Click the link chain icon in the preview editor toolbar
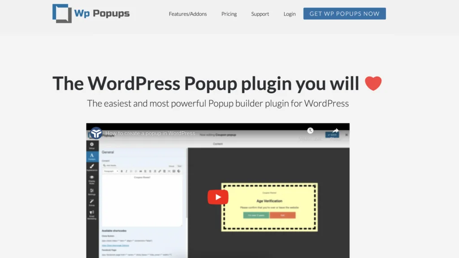 160,171
